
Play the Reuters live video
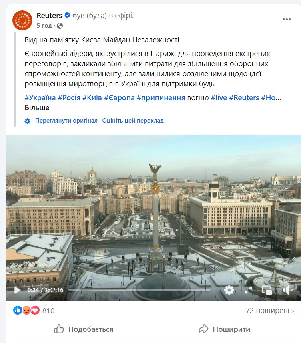tap(17, 290)
